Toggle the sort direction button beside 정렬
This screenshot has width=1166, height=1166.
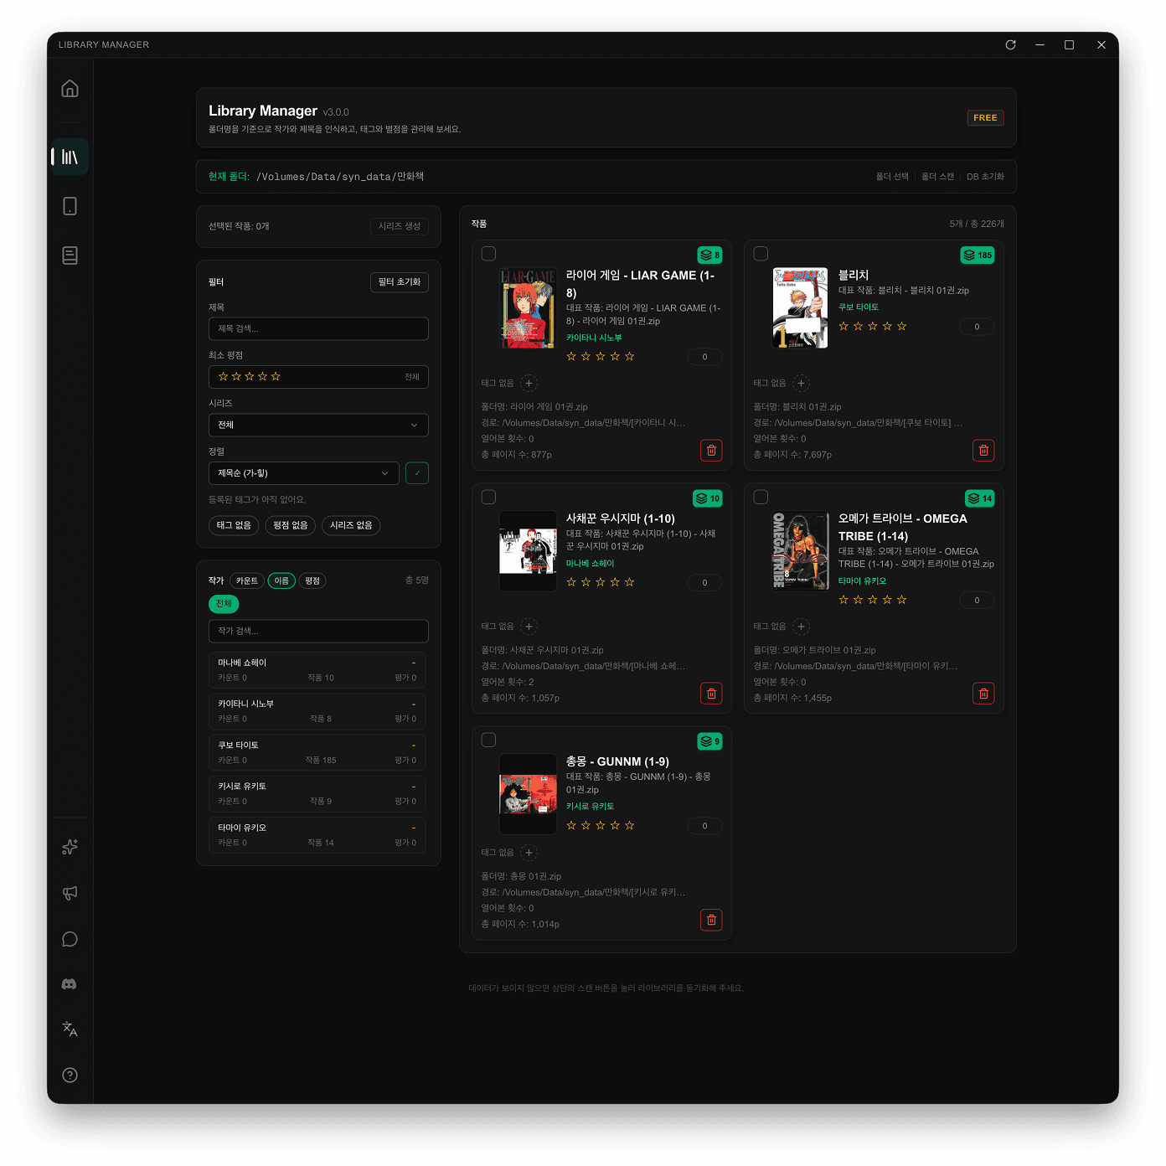tap(416, 473)
